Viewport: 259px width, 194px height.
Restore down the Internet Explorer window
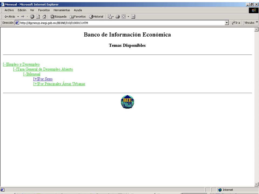tap(251, 5)
